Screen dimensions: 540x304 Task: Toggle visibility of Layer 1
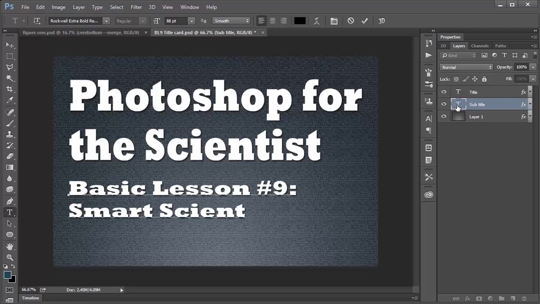[x=443, y=117]
